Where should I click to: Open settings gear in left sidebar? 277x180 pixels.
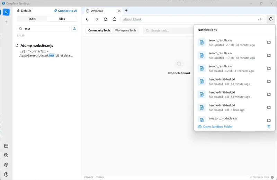(x=6, y=165)
